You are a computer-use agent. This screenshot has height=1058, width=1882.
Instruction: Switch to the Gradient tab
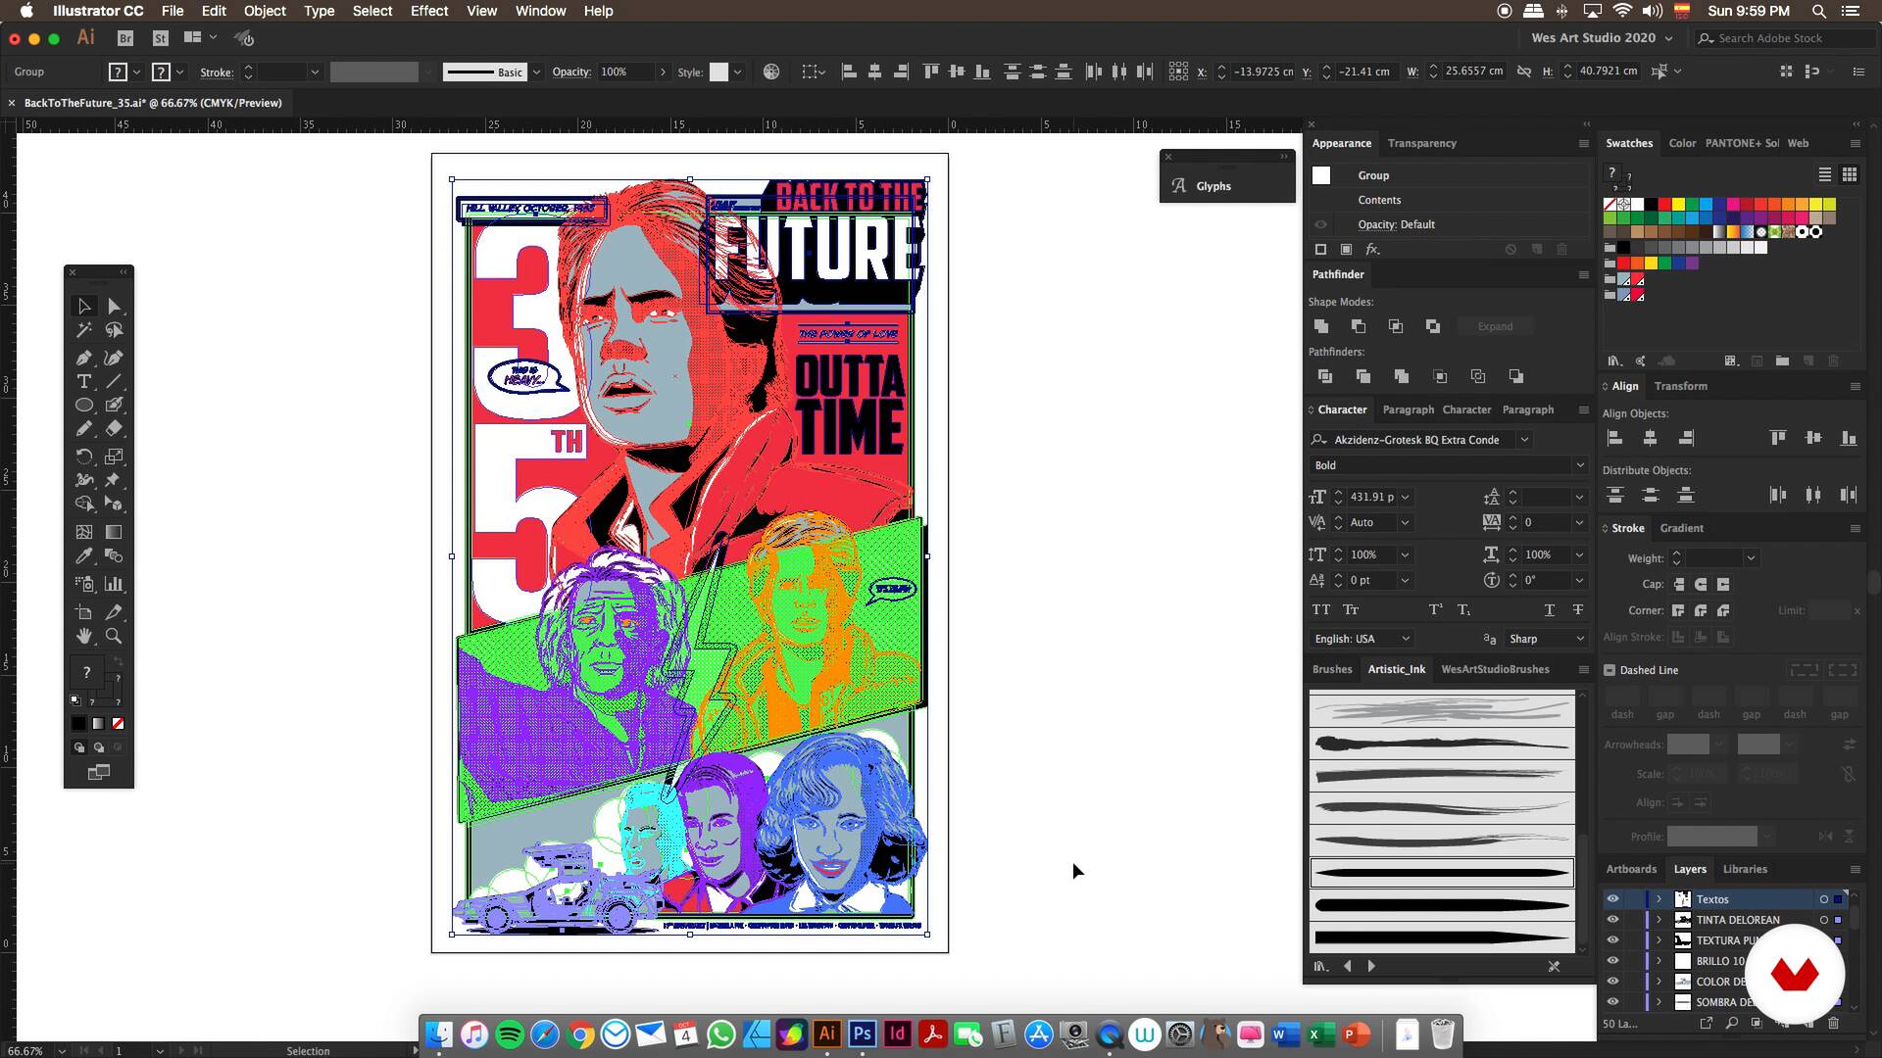tap(1681, 528)
